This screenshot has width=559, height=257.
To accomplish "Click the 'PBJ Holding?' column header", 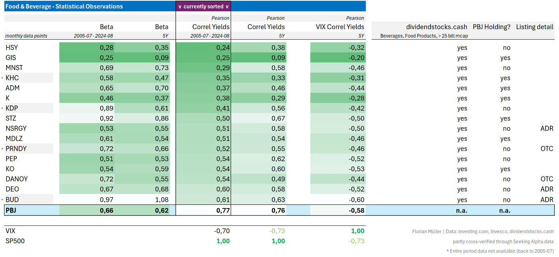I will coord(492,27).
